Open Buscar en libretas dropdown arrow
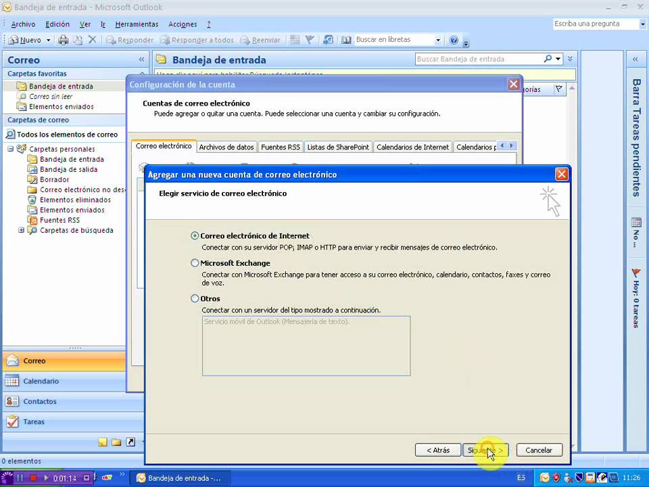Viewport: 649px width, 487px height. click(438, 40)
